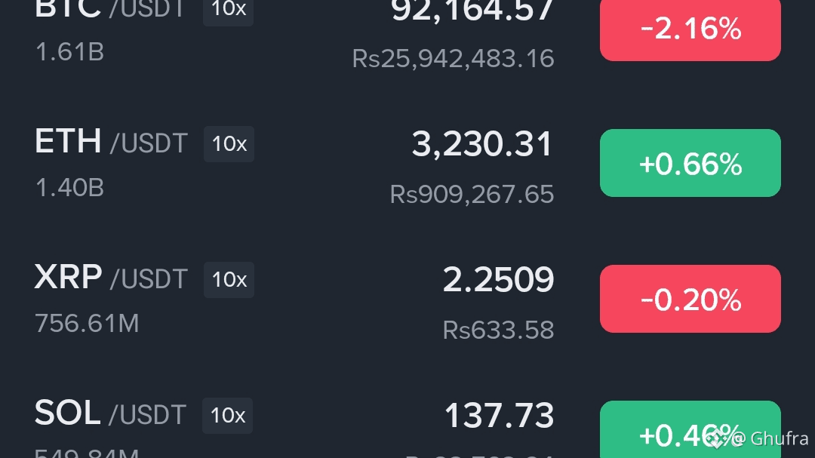Click the green SOL percentage change button
The height and width of the screenshot is (458, 815).
click(x=690, y=429)
